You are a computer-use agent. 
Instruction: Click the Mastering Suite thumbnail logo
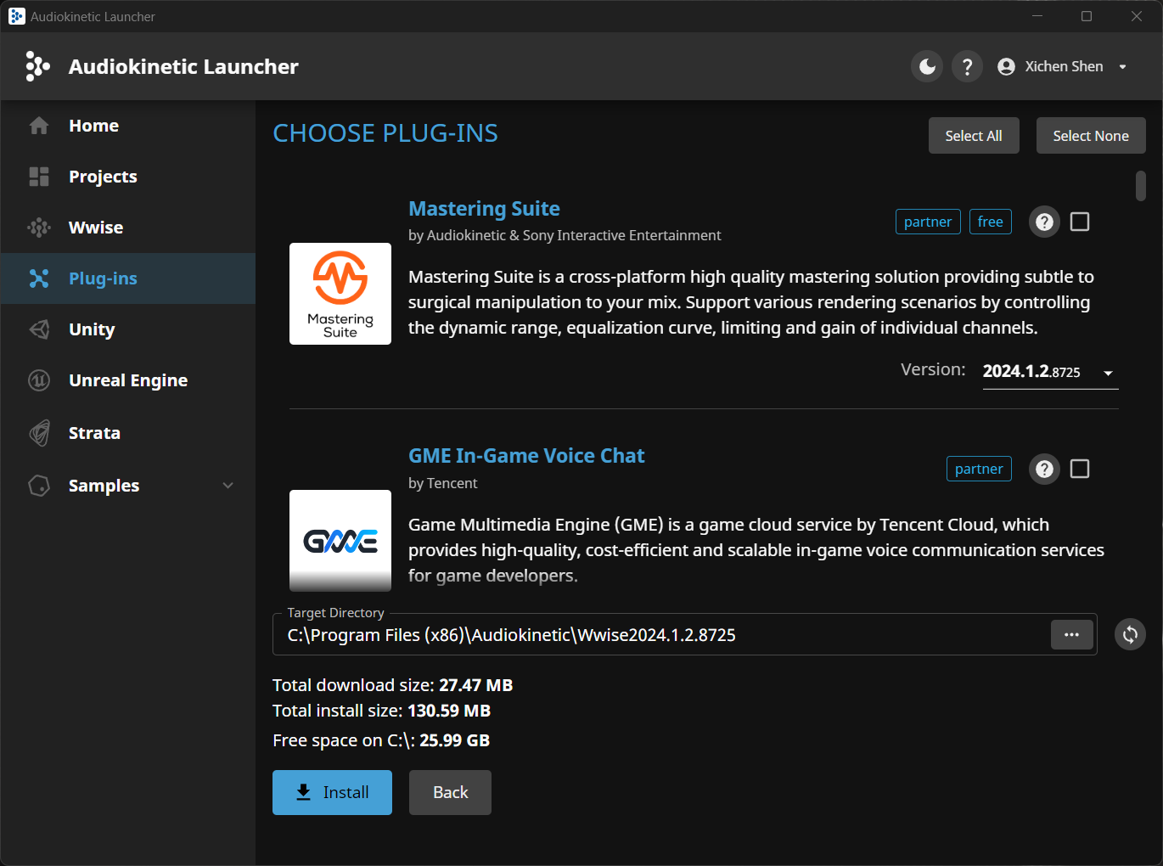[x=340, y=294]
